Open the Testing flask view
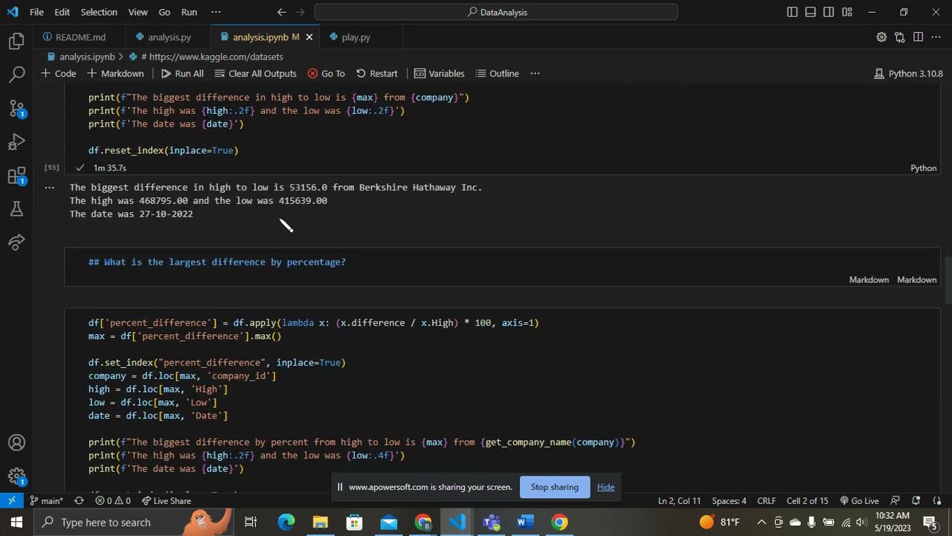Image resolution: width=952 pixels, height=536 pixels. [x=16, y=209]
